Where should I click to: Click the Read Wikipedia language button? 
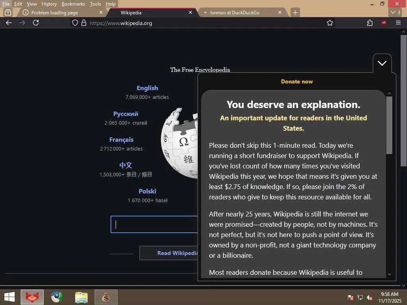169,253
